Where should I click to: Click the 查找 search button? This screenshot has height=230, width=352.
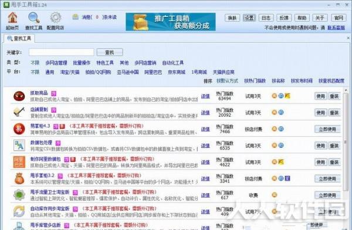click(110, 52)
